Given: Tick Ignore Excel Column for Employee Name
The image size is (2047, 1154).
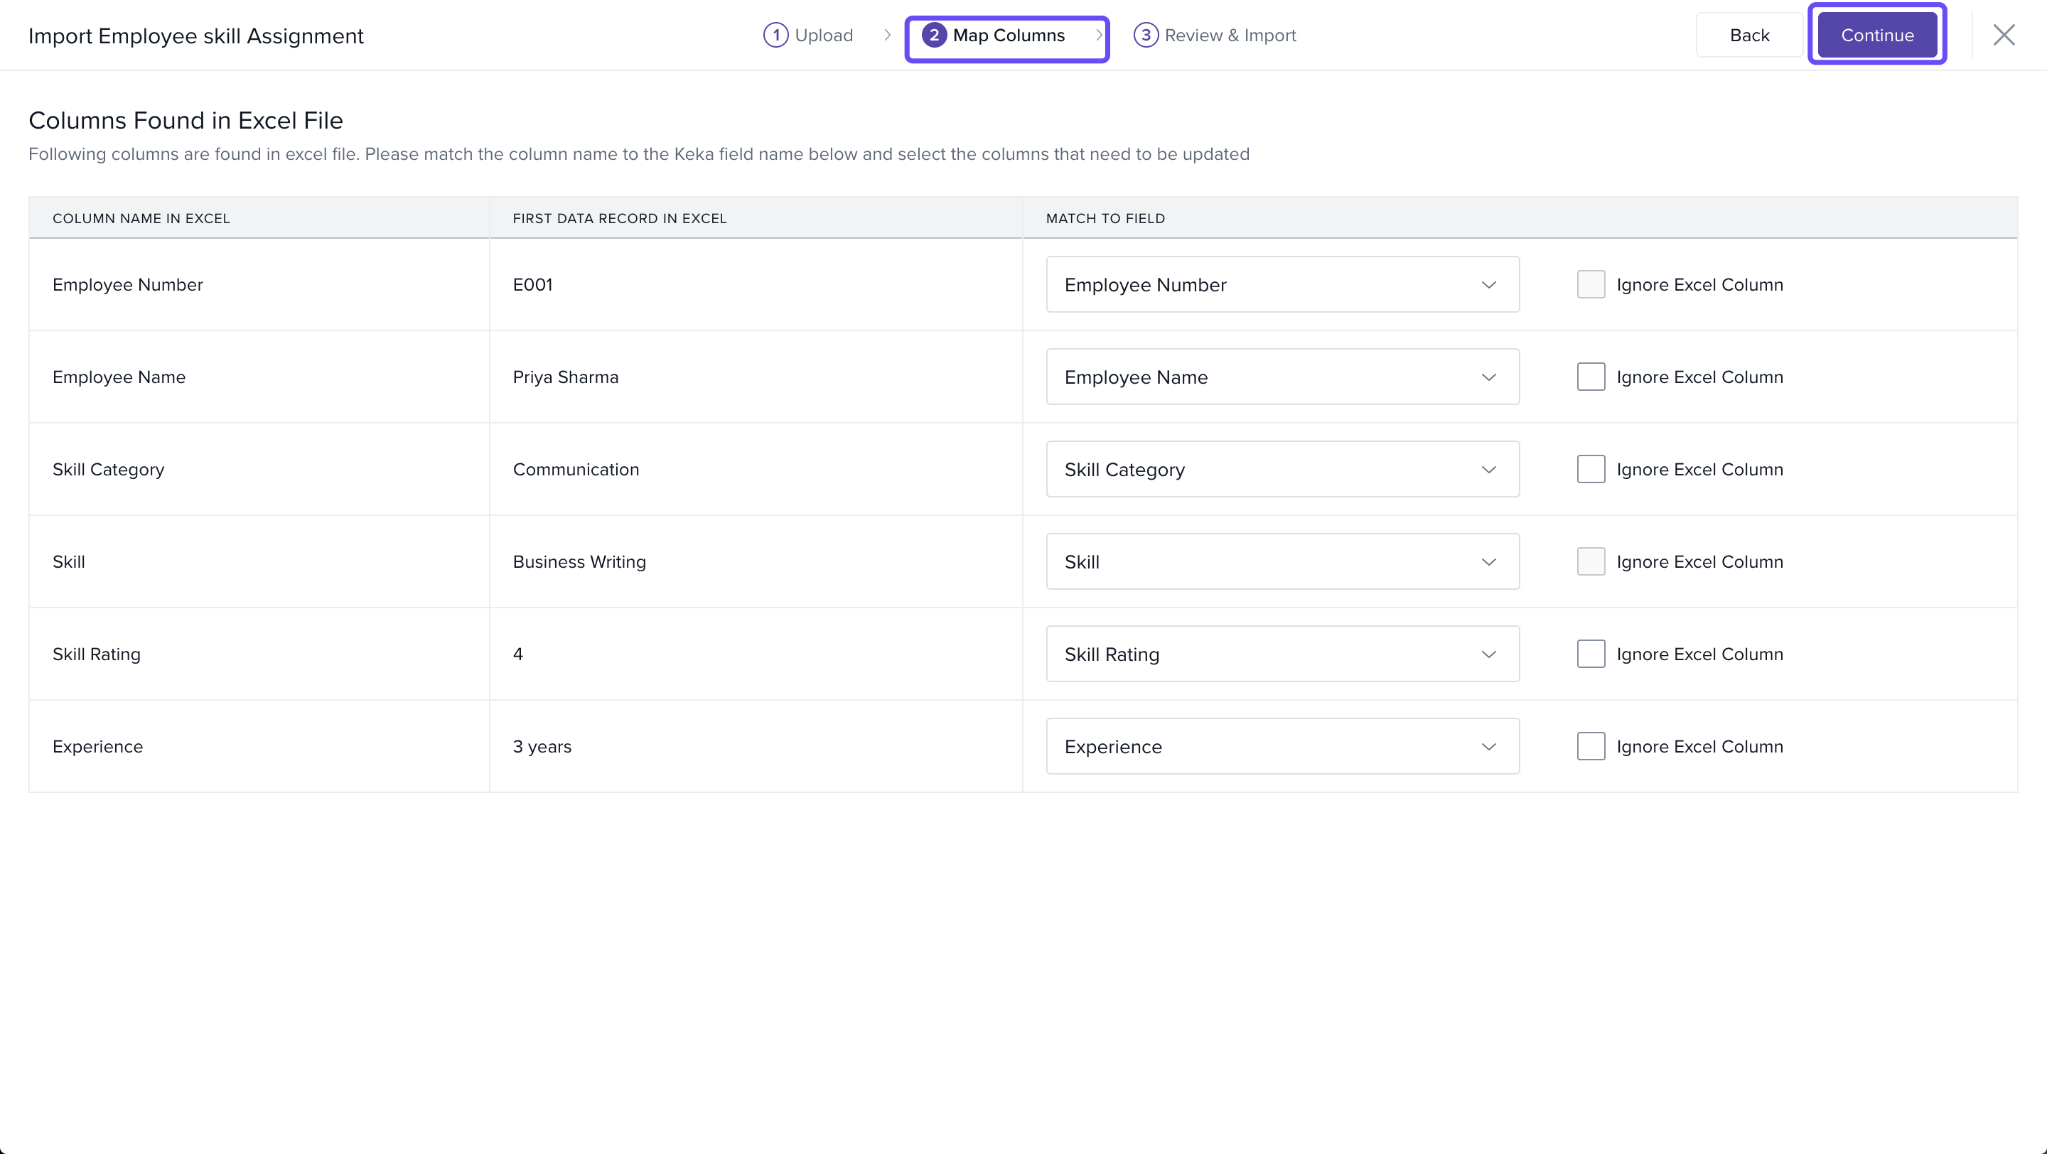Looking at the screenshot, I should click(x=1590, y=377).
